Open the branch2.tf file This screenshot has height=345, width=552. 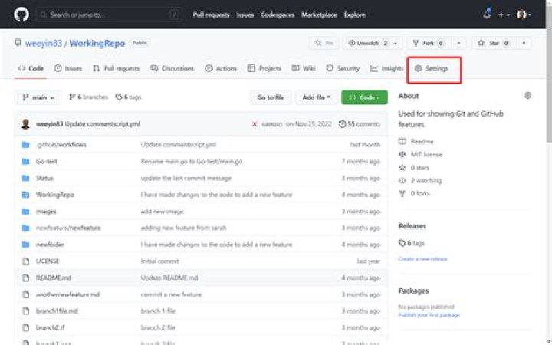point(50,327)
